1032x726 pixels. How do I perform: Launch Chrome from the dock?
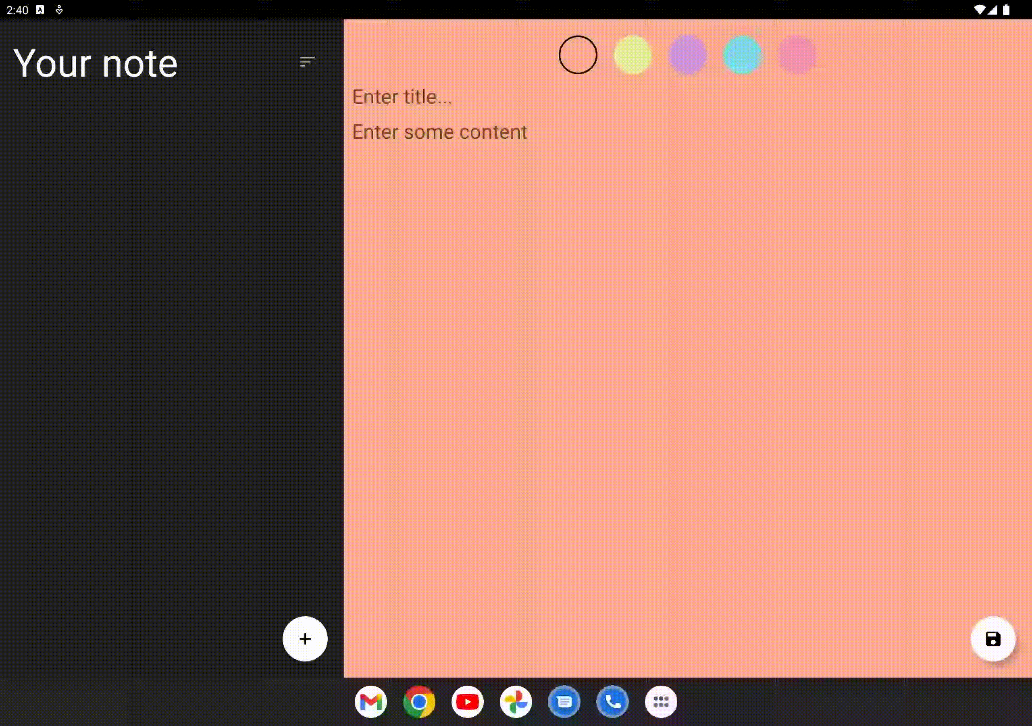pyautogui.click(x=419, y=702)
